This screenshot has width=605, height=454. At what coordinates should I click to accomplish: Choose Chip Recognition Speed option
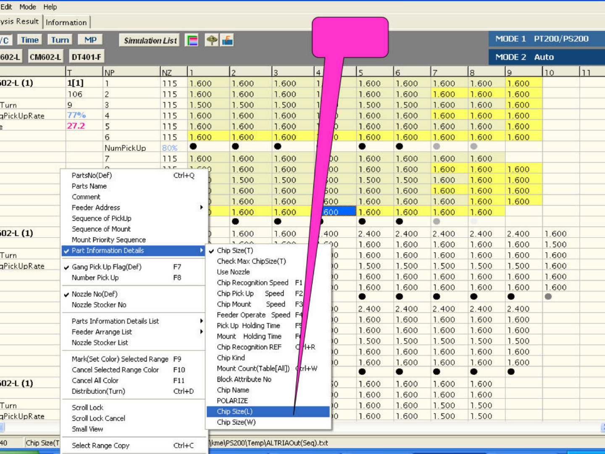pyautogui.click(x=253, y=283)
